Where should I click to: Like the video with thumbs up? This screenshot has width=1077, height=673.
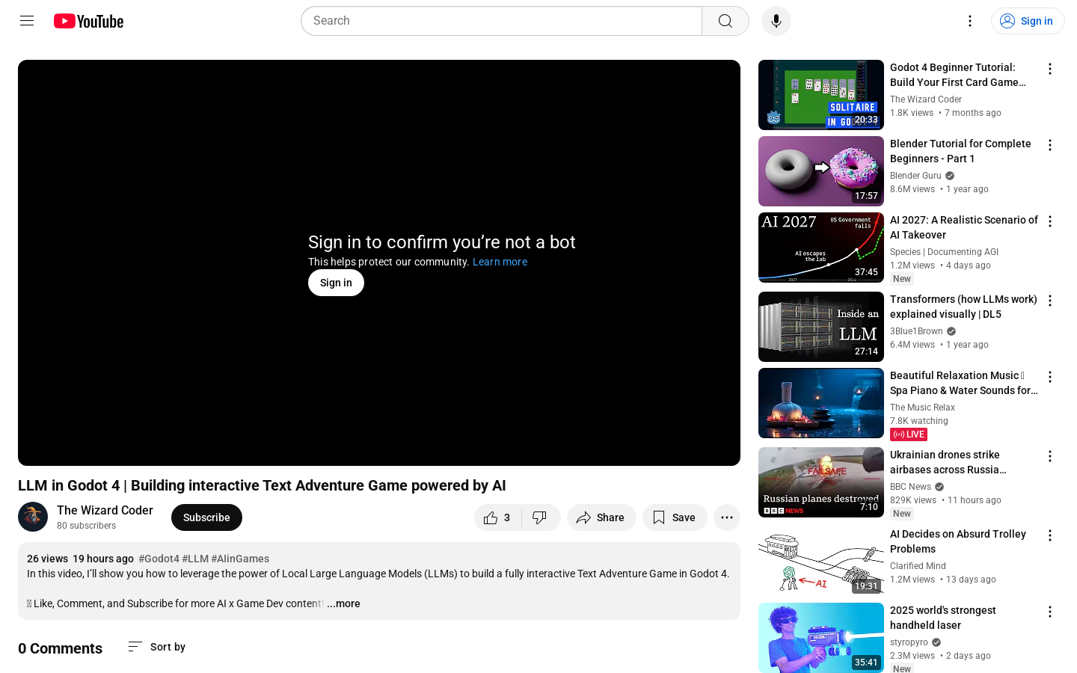tap(497, 517)
